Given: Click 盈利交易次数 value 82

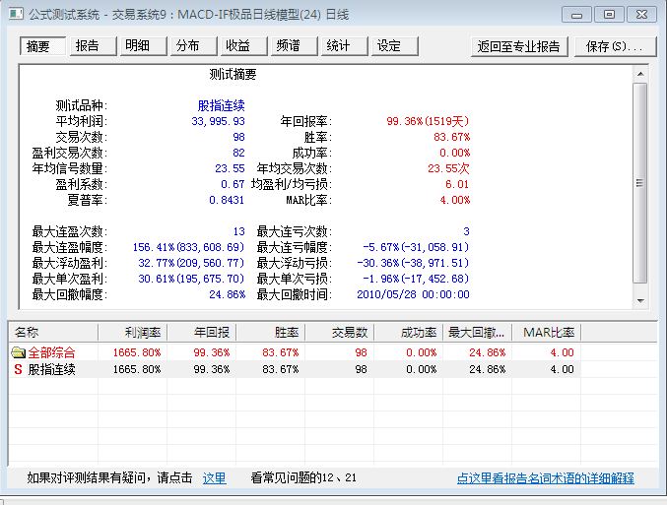Looking at the screenshot, I should pos(239,153).
